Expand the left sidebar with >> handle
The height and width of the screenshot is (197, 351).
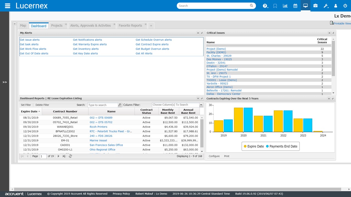coord(5,82)
